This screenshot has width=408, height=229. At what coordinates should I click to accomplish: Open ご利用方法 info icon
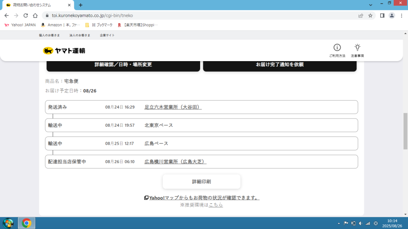(337, 51)
